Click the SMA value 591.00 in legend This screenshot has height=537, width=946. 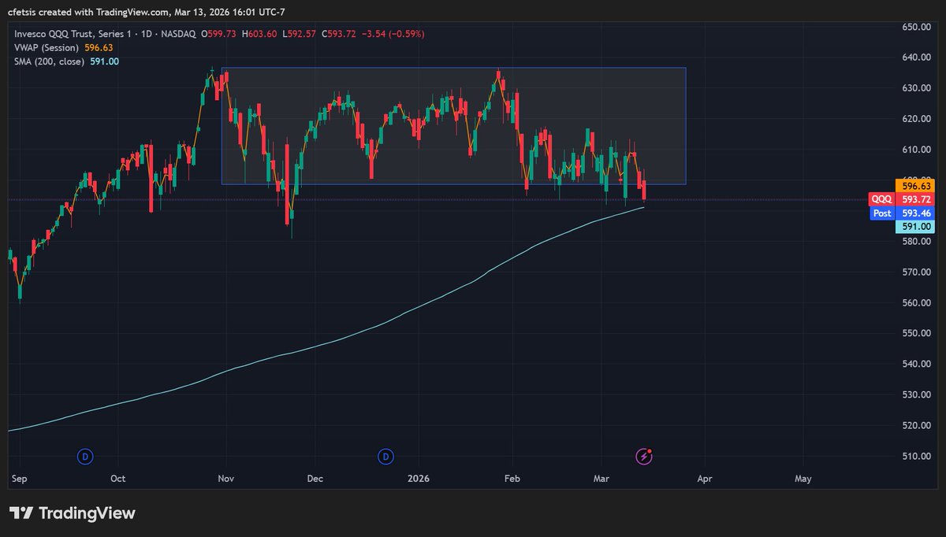[x=104, y=61]
